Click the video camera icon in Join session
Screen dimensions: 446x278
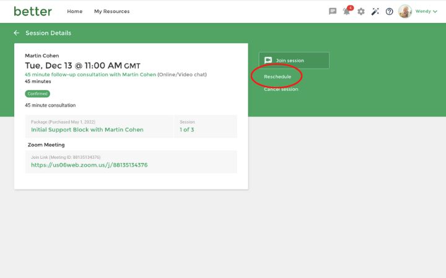(268, 60)
